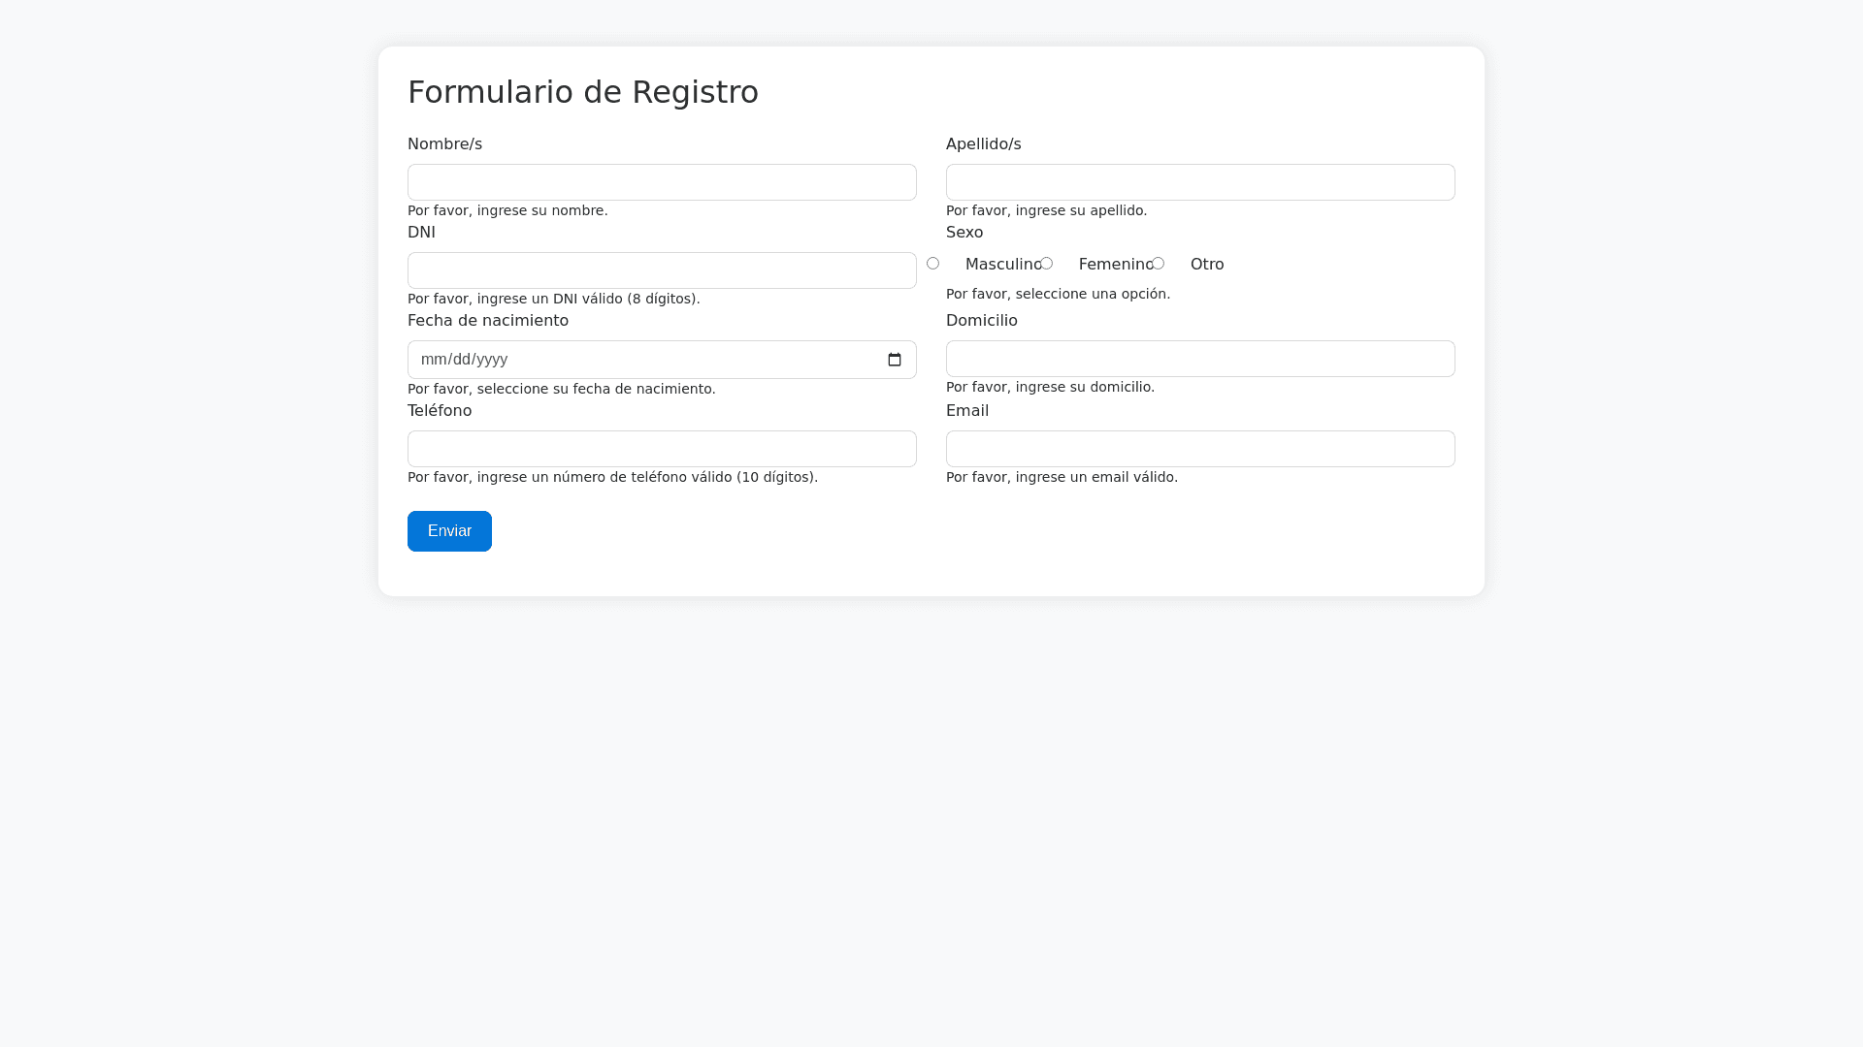
Task: Click the Email field label
Action: (x=966, y=411)
